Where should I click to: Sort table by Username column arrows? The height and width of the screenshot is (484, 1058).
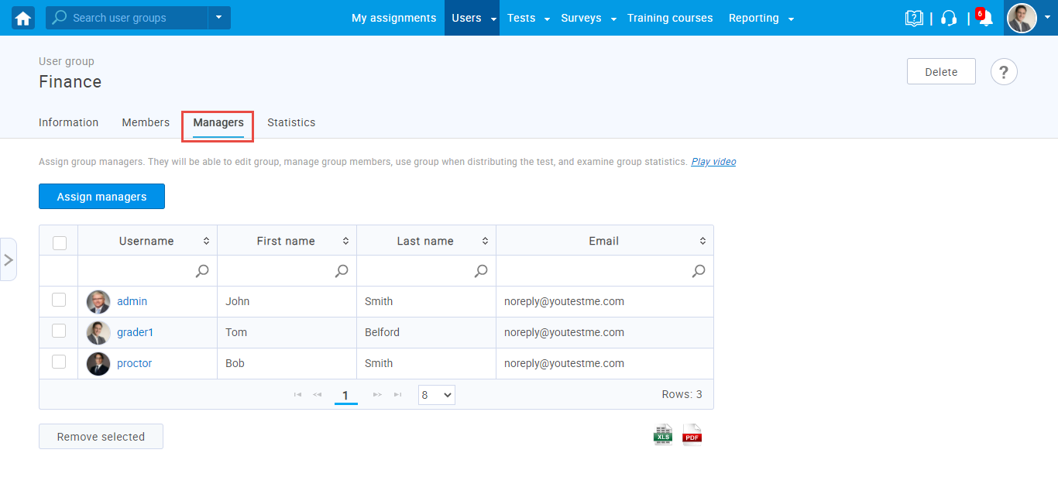(206, 241)
